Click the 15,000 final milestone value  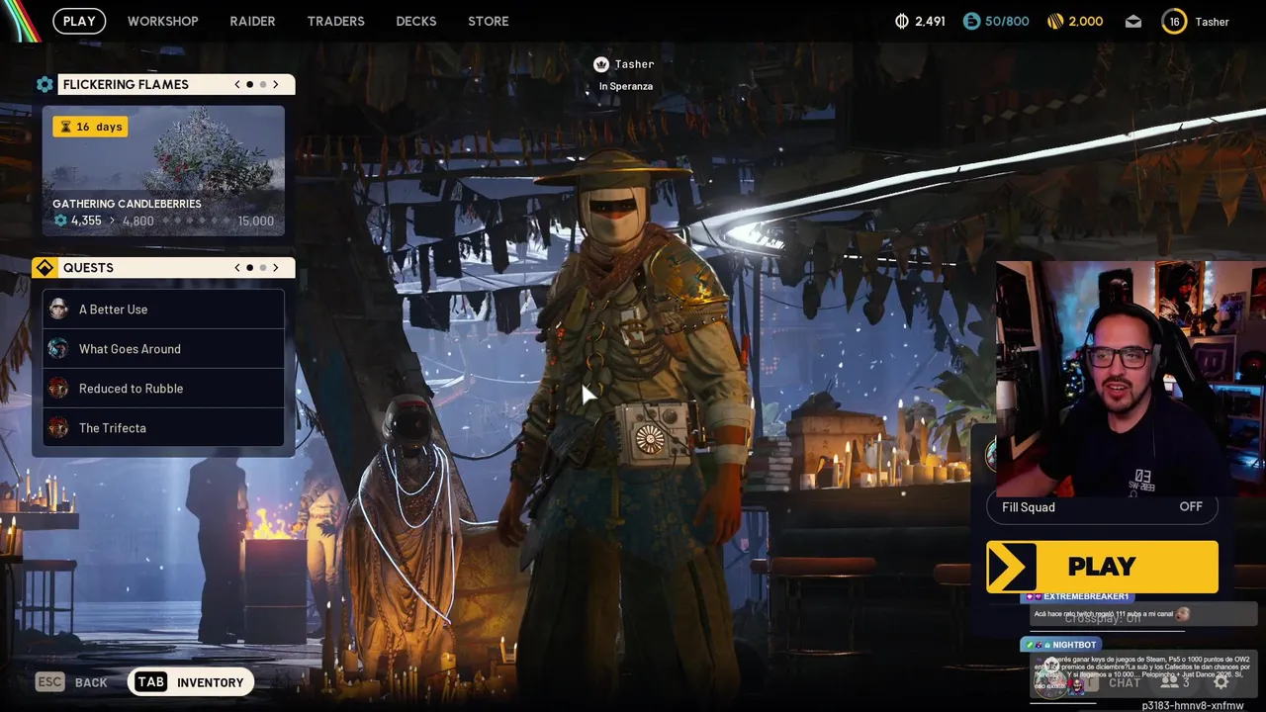(x=256, y=222)
